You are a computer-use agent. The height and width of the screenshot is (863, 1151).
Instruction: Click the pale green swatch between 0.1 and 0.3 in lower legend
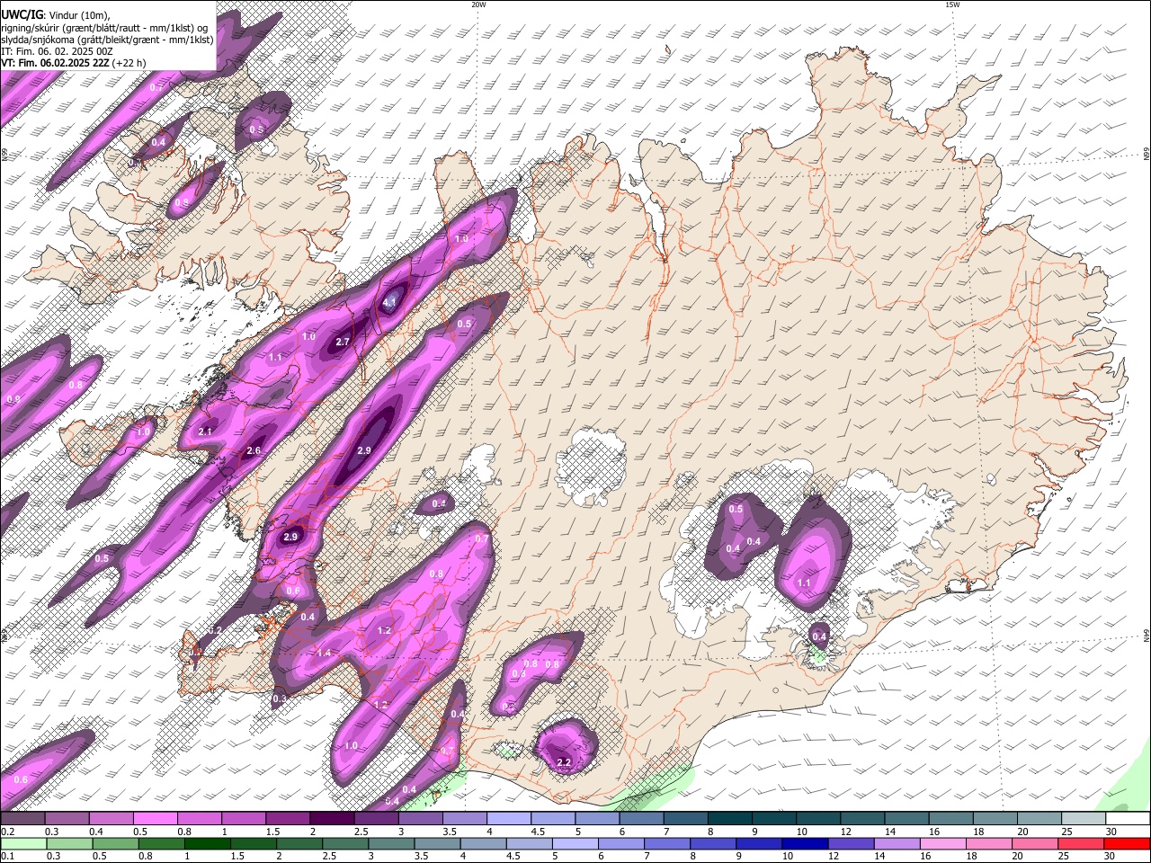coord(22,843)
